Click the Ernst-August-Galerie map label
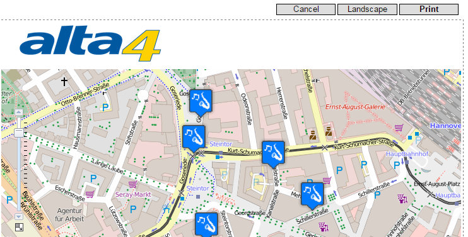The image size is (468, 237). [x=355, y=107]
